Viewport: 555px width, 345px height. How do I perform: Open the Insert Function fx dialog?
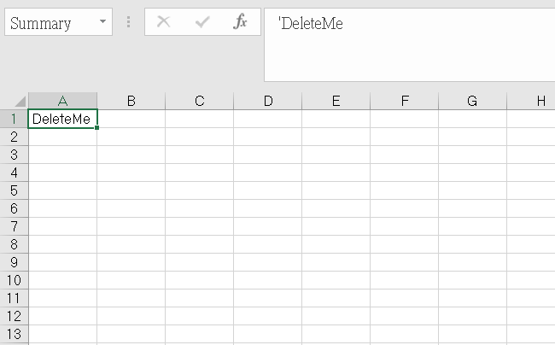(240, 21)
